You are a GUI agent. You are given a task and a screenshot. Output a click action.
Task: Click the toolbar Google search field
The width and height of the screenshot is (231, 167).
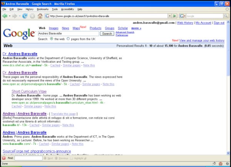(205, 16)
